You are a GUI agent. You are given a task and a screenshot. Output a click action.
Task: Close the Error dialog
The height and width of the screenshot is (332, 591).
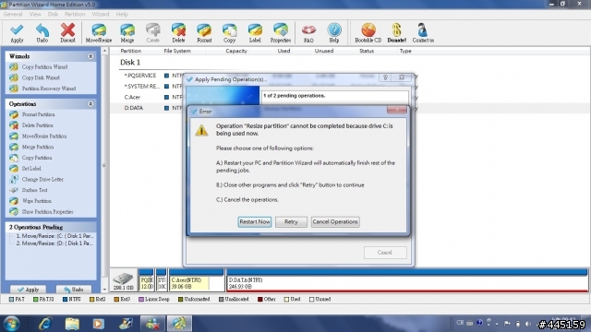396,110
